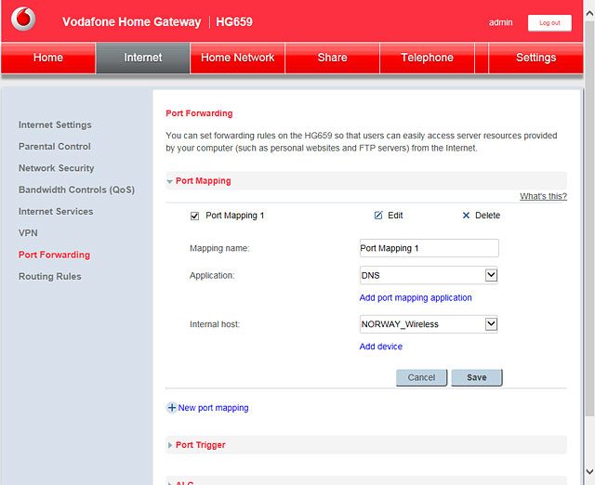Click the Add port mapping application link
Image resolution: width=595 pixels, height=485 pixels.
point(416,297)
